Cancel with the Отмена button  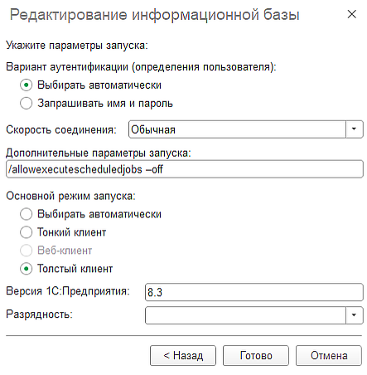(x=329, y=355)
